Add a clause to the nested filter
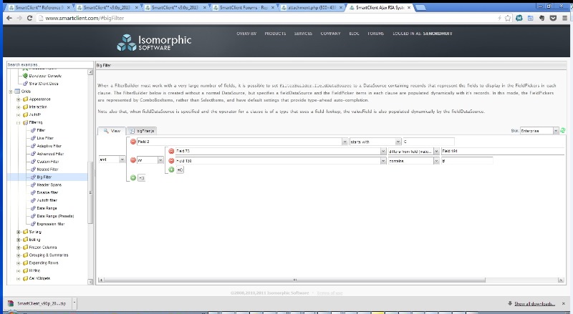 pyautogui.click(x=171, y=170)
